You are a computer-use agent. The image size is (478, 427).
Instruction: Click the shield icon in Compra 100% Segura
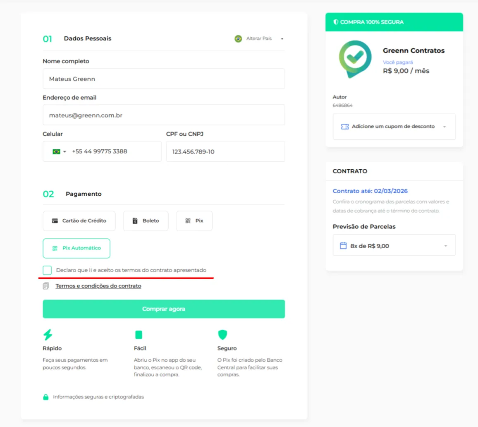point(336,22)
